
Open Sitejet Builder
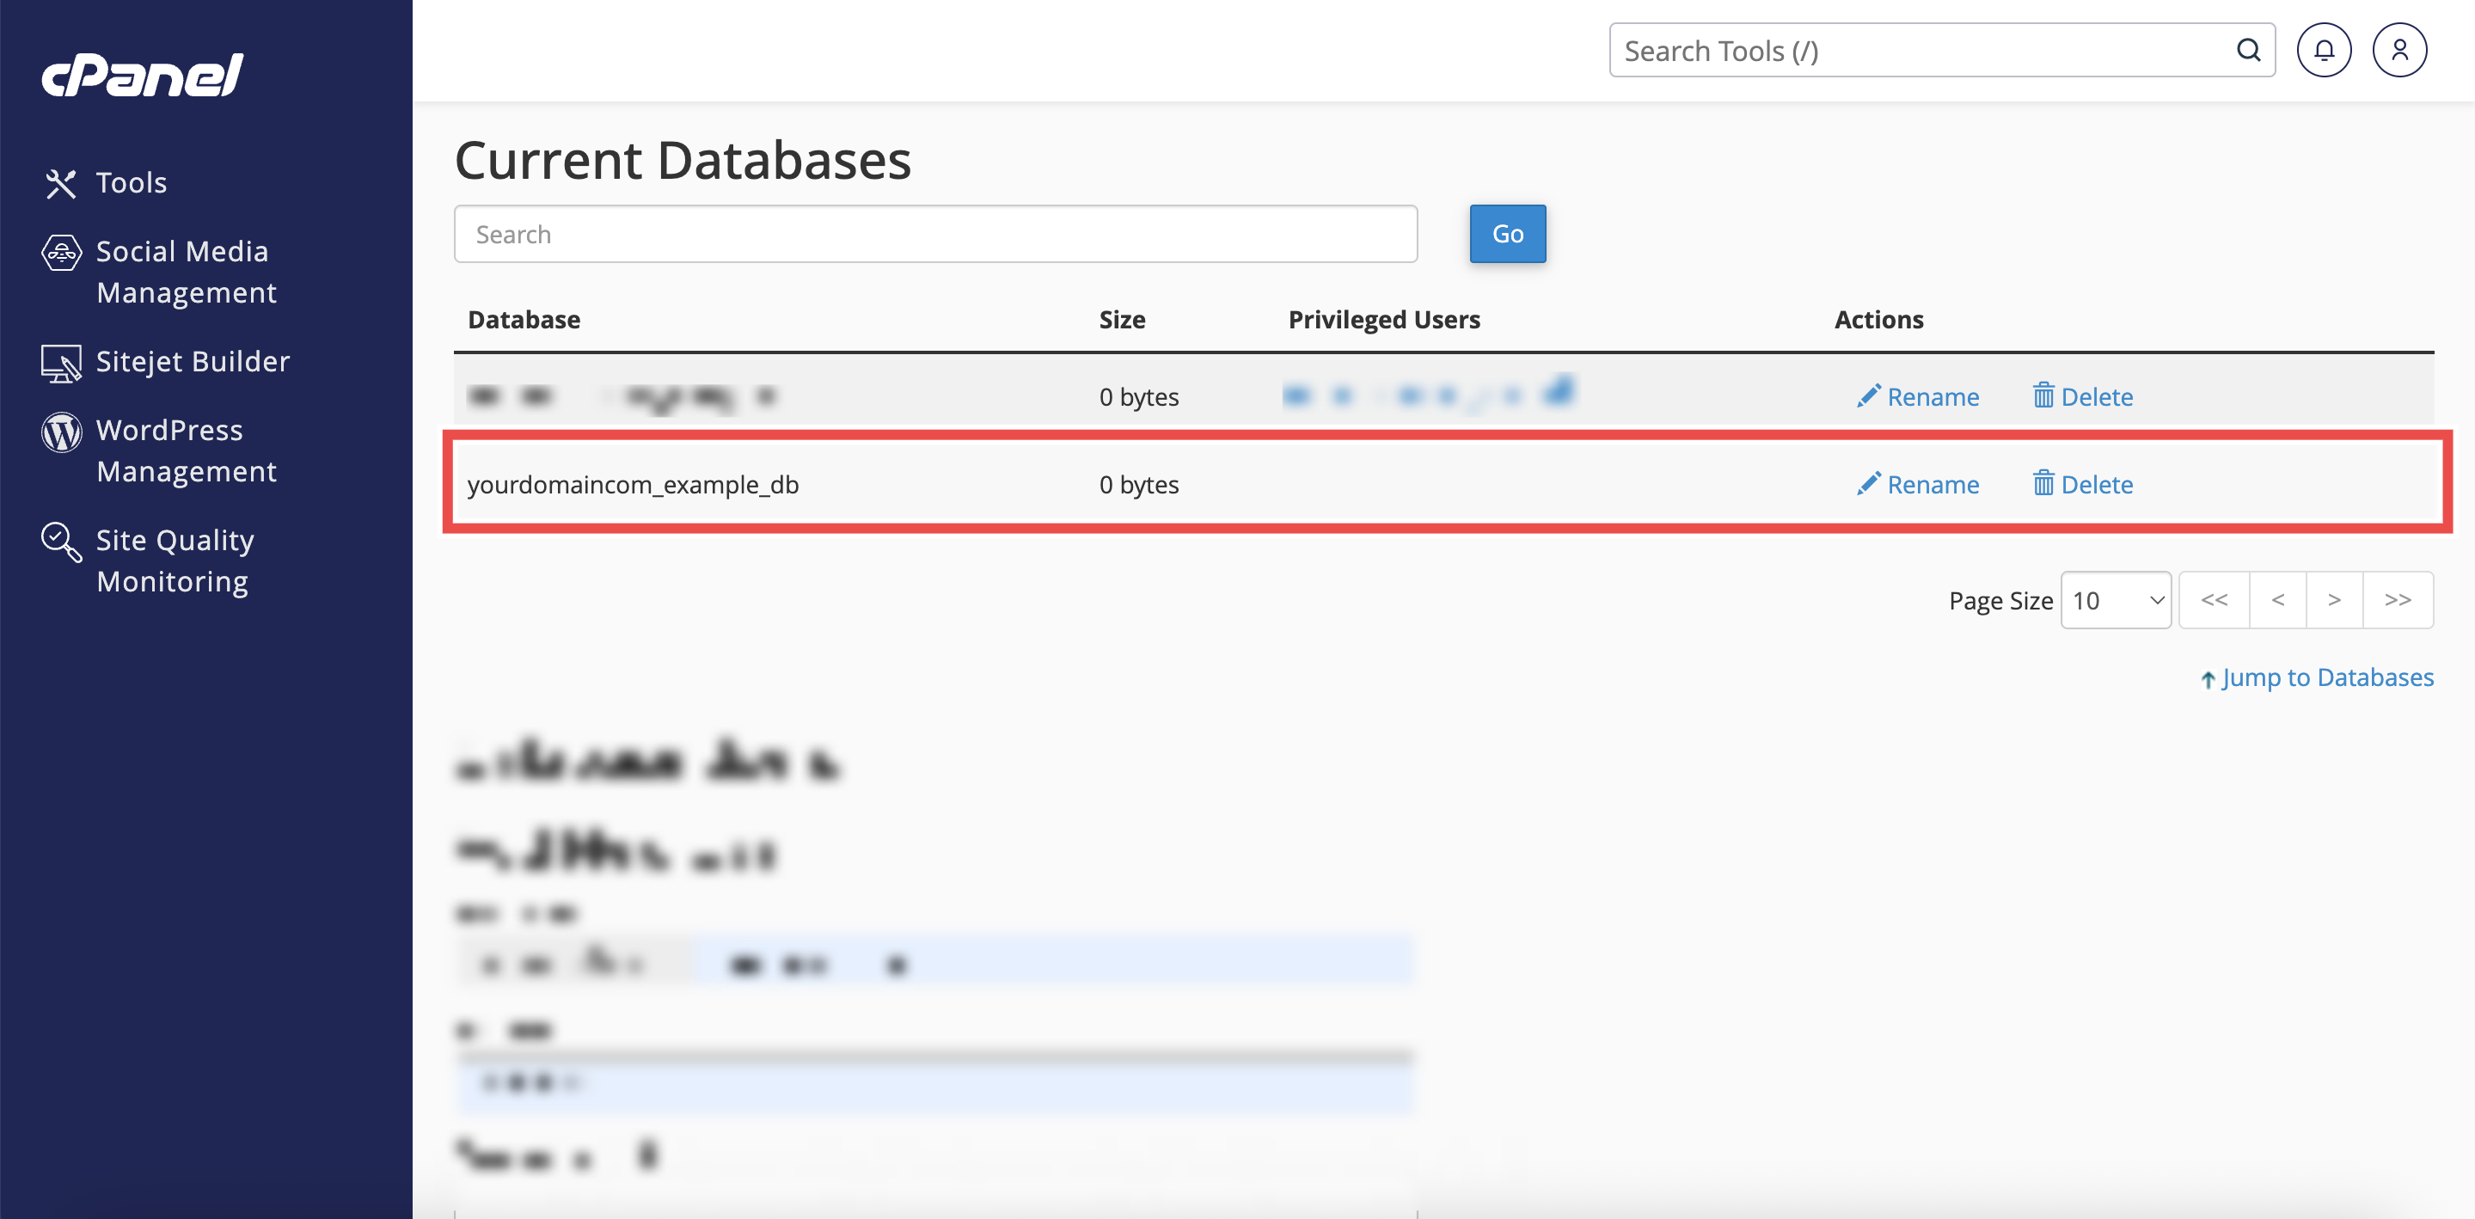tap(193, 361)
